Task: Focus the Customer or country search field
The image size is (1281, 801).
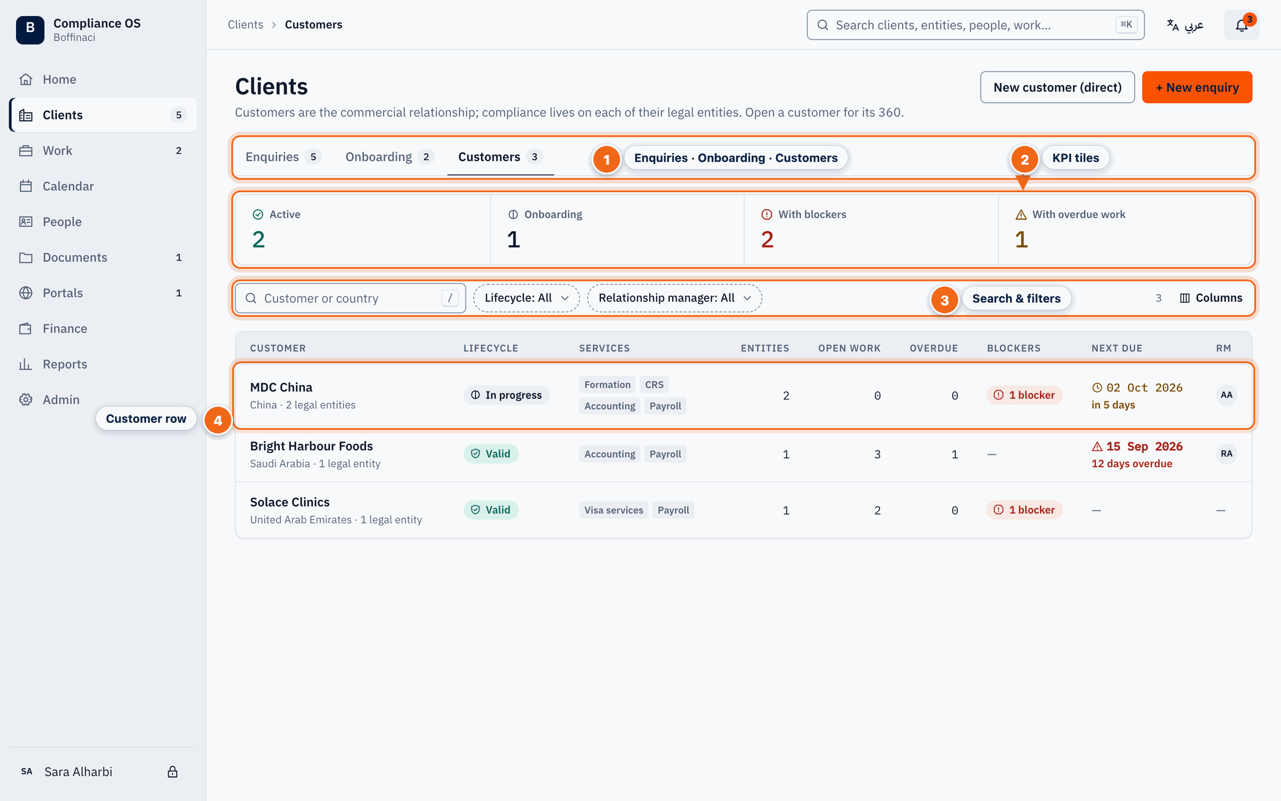Action: (351, 298)
